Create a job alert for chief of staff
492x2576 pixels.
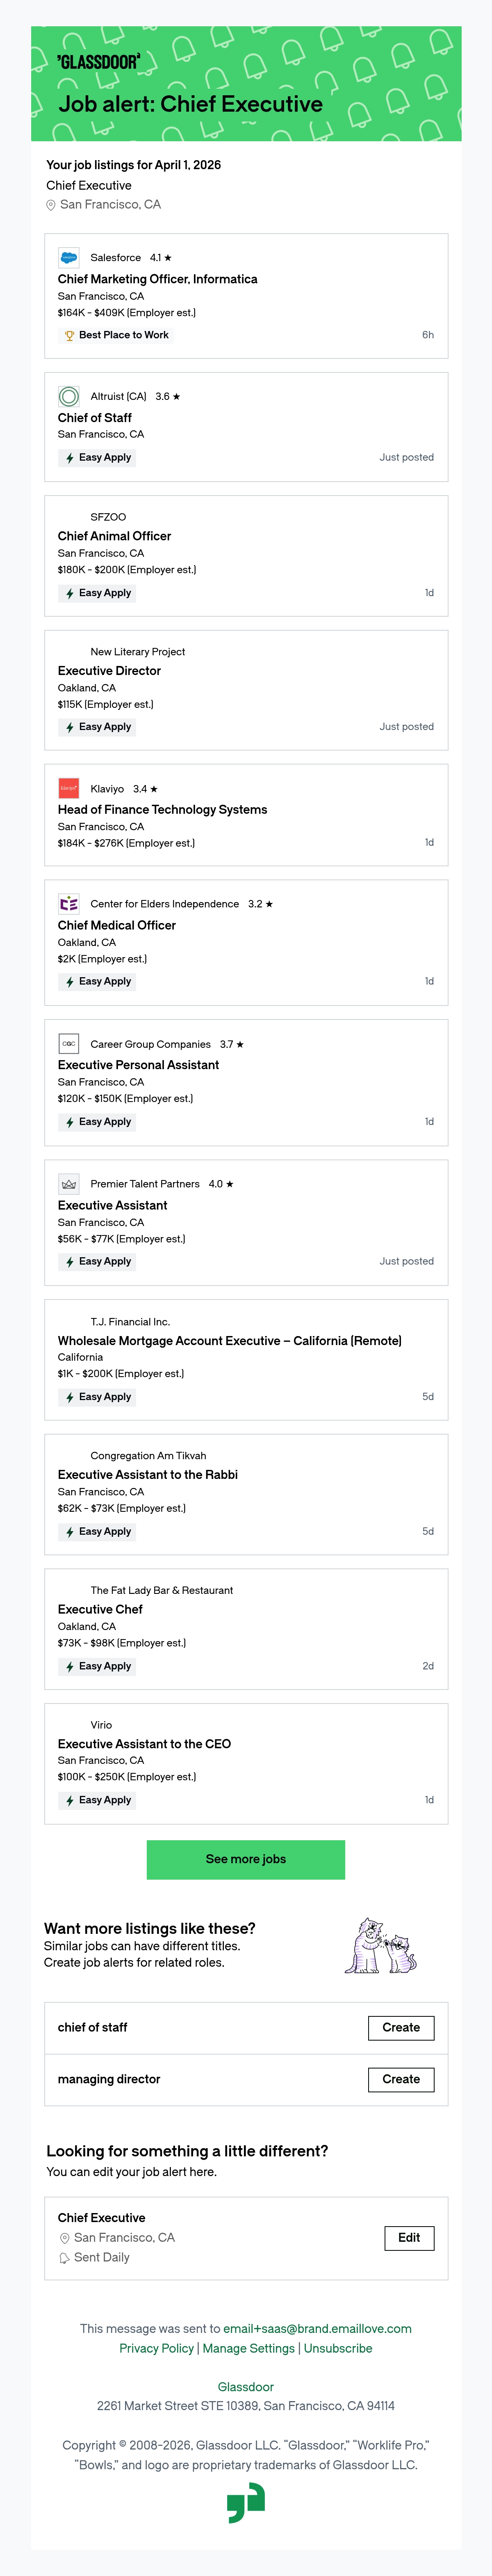[401, 2027]
